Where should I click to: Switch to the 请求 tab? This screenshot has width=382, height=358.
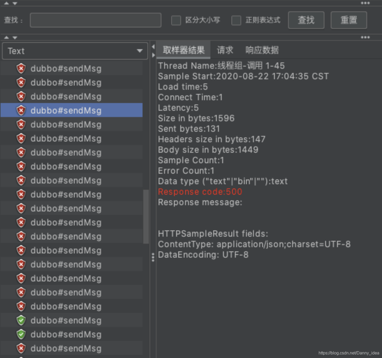(x=225, y=50)
